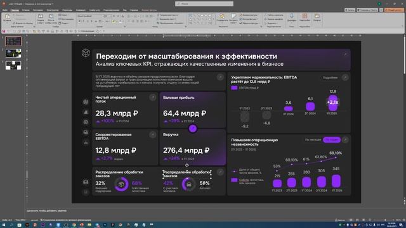Select the По месяцам toggle option
This screenshot has height=228, width=406.
click(313, 139)
